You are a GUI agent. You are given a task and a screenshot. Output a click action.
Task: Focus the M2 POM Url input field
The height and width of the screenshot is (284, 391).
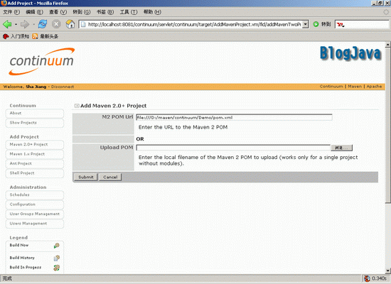pyautogui.click(x=234, y=117)
